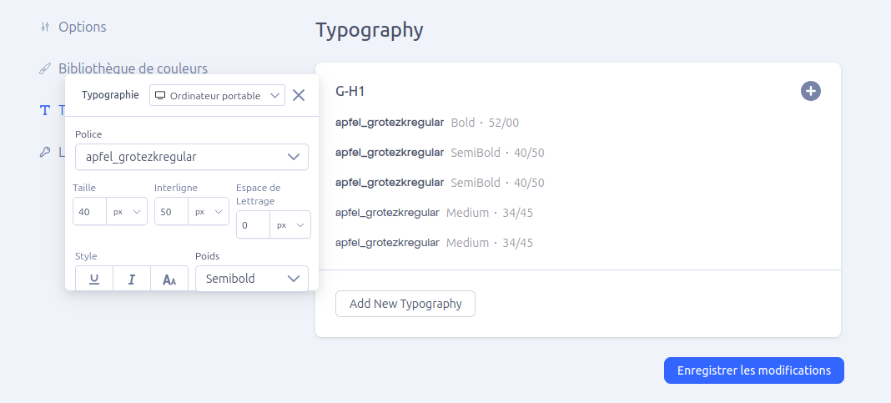Click the color library brush icon
Image resolution: width=891 pixels, height=403 pixels.
point(45,68)
